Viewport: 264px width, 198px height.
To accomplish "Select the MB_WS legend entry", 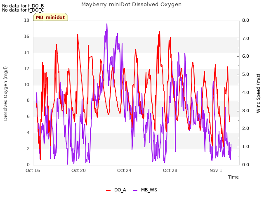I will pos(145,190).
